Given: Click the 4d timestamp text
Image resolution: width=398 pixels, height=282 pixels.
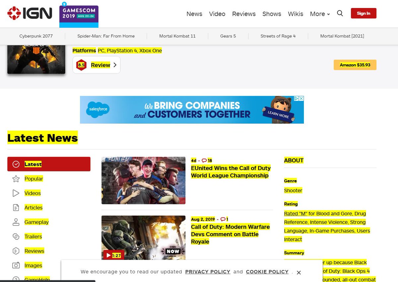Looking at the screenshot, I should [x=194, y=161].
